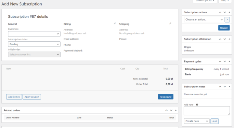Collapse the Payment cycles panel

coord(229,61)
